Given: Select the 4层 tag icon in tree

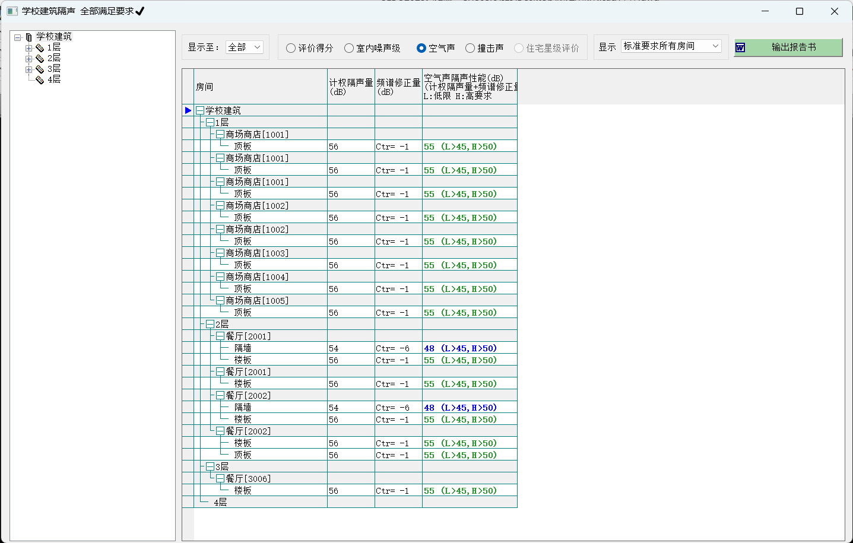Looking at the screenshot, I should pyautogui.click(x=40, y=80).
